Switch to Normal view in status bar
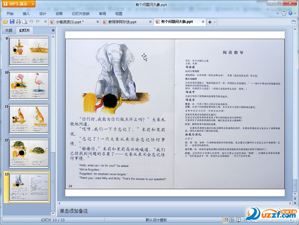 point(225,220)
